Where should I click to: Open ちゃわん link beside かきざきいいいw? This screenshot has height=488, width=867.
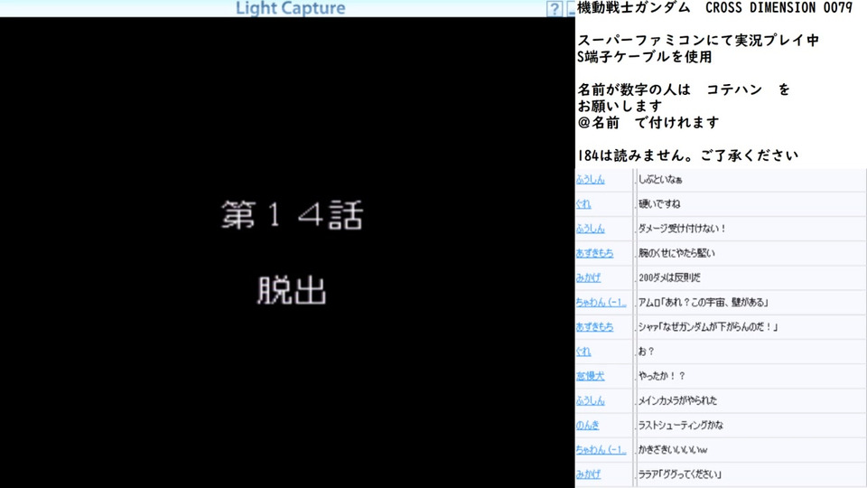[601, 450]
